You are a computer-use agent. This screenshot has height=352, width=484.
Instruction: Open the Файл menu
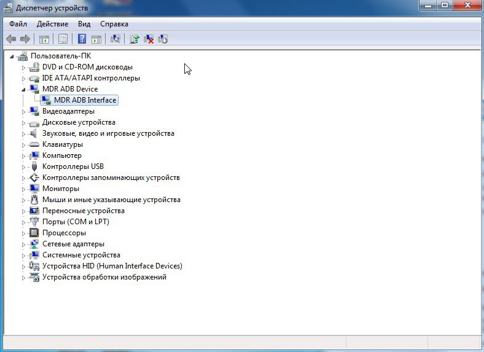[18, 24]
